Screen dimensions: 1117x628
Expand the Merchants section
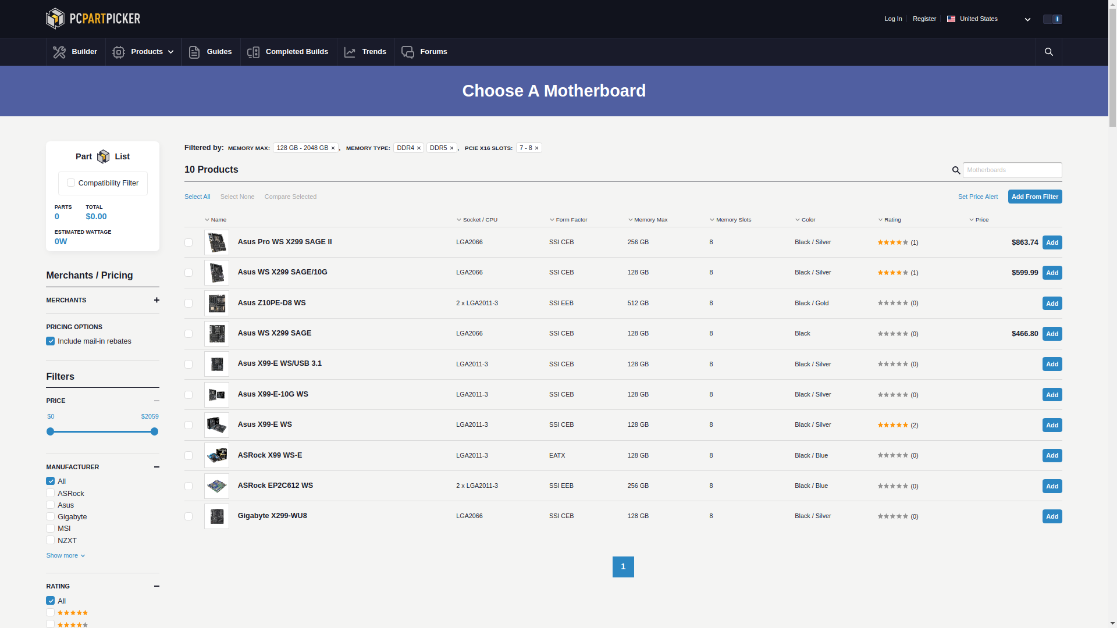click(156, 300)
